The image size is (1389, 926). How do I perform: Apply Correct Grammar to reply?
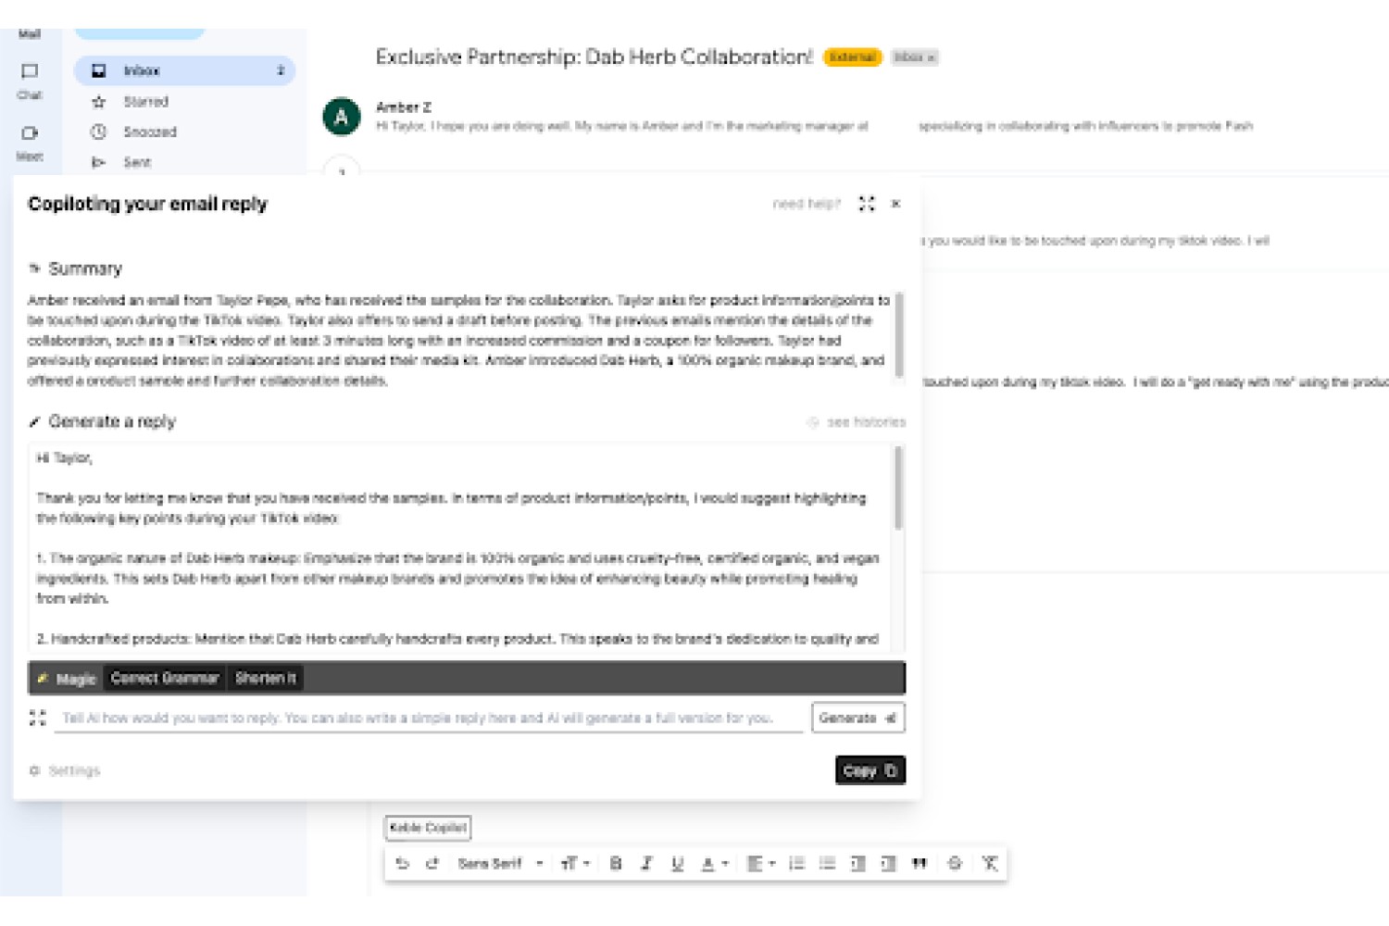165,679
